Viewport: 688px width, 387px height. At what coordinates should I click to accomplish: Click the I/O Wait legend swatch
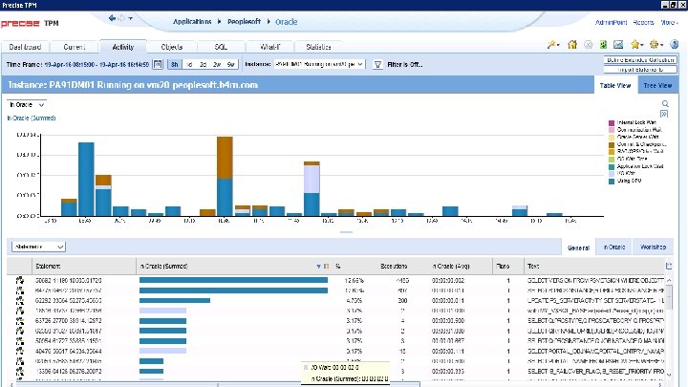coord(612,174)
